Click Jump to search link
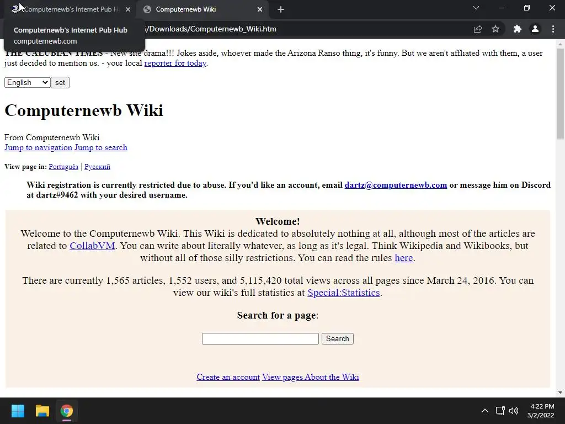Screen dimensions: 565x424 [101, 147]
